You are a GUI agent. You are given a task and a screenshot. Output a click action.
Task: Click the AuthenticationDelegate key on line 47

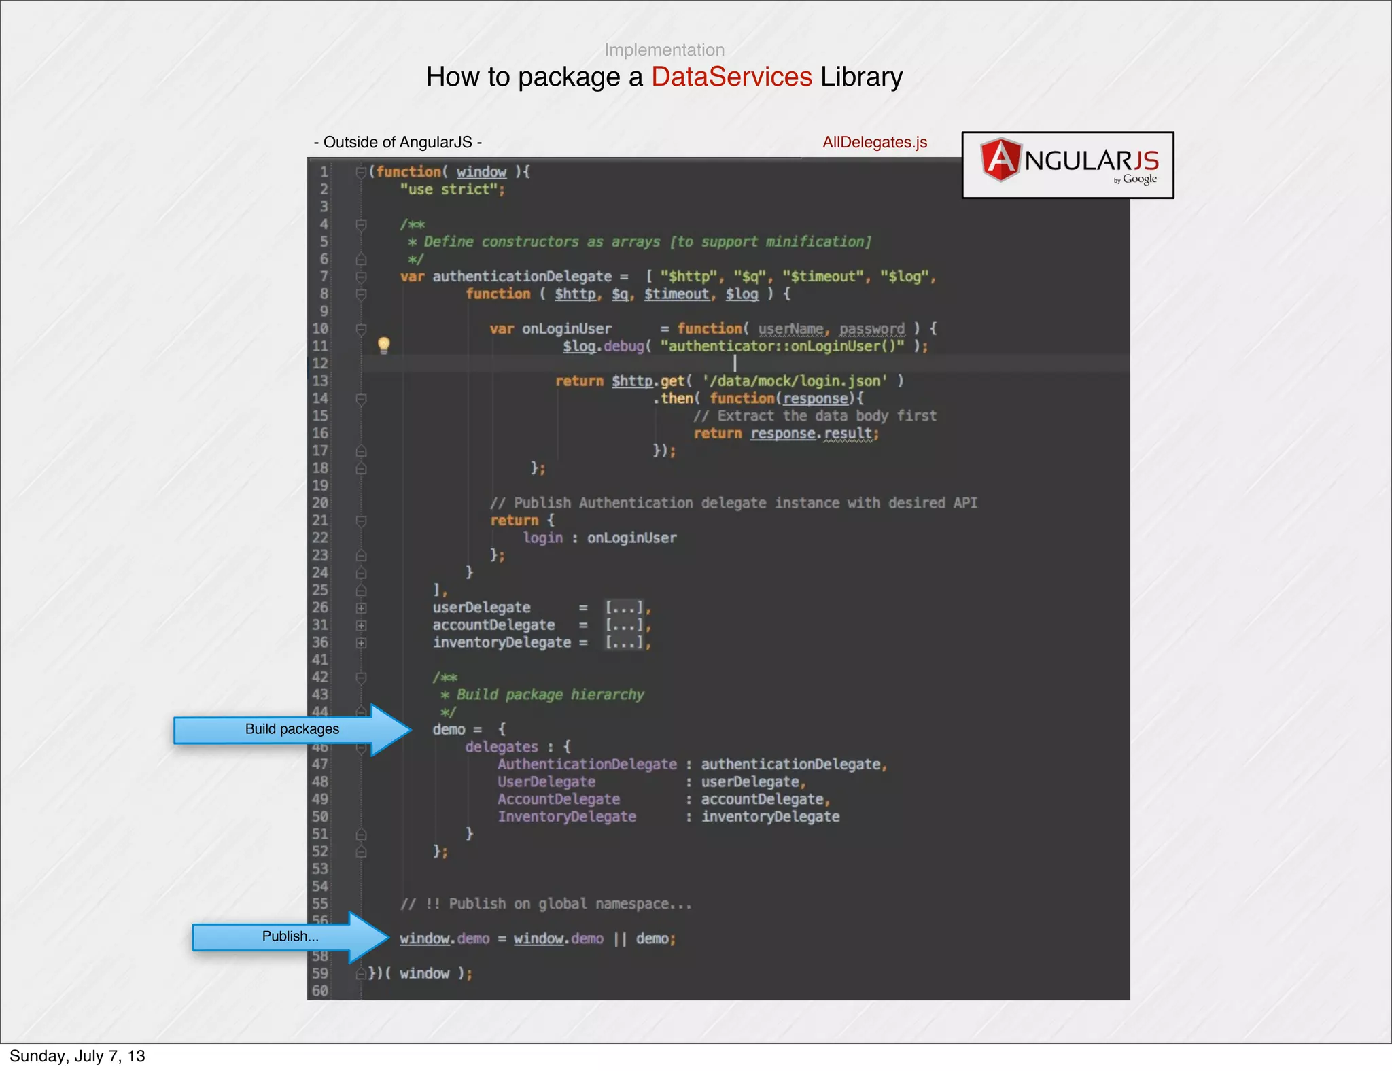pos(587,765)
